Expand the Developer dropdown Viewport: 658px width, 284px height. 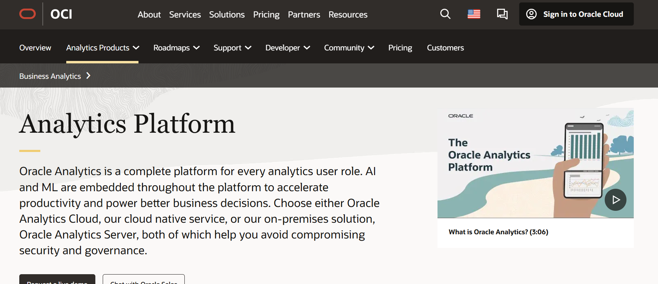tap(287, 48)
